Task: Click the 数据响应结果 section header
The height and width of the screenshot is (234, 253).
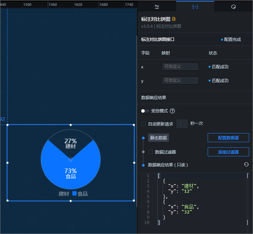Action: [x=154, y=98]
